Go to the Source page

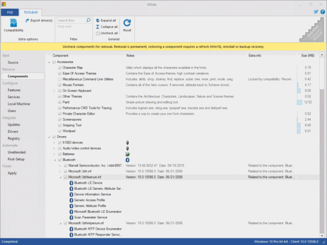pyautogui.click(x=13, y=62)
